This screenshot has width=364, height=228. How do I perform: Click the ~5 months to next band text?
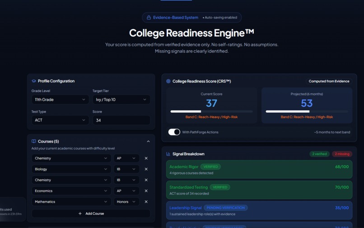[332, 132]
